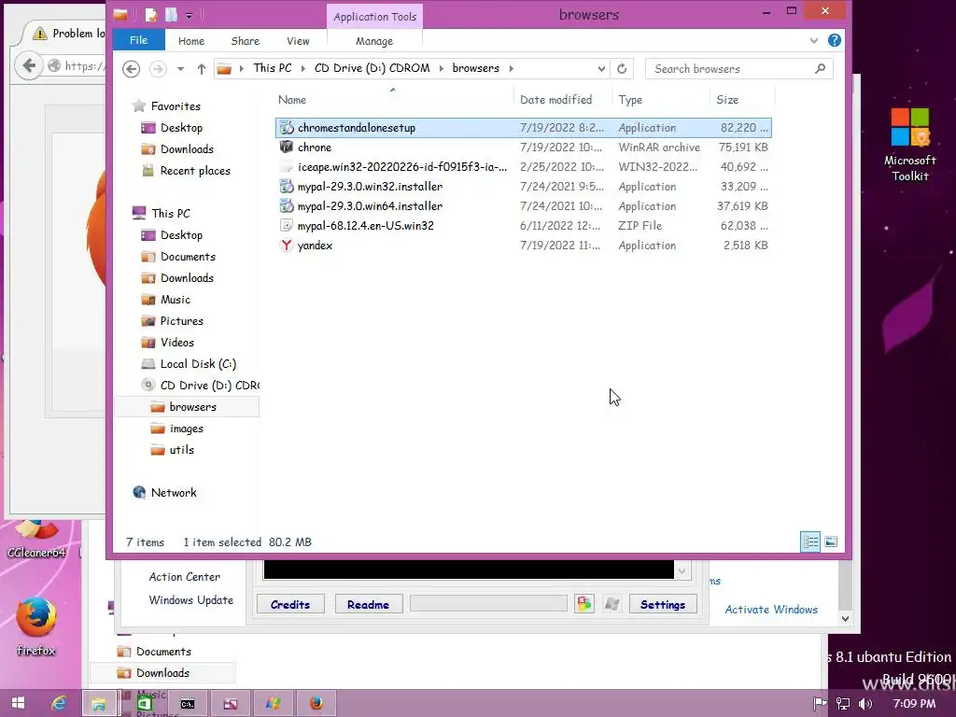Open Quick Access Toolbar customize dropdown
This screenshot has height=717, width=956.
tap(189, 15)
